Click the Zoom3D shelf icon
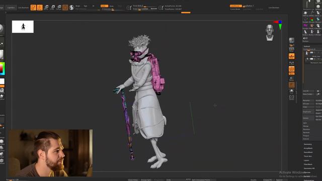The image size is (322, 181). pyautogui.click(x=292, y=91)
